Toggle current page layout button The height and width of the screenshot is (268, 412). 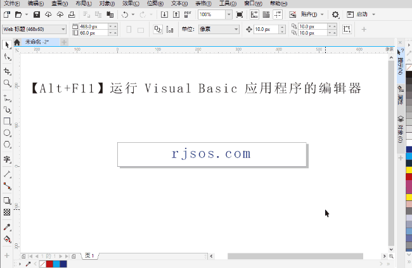pyautogui.click(x=170, y=29)
